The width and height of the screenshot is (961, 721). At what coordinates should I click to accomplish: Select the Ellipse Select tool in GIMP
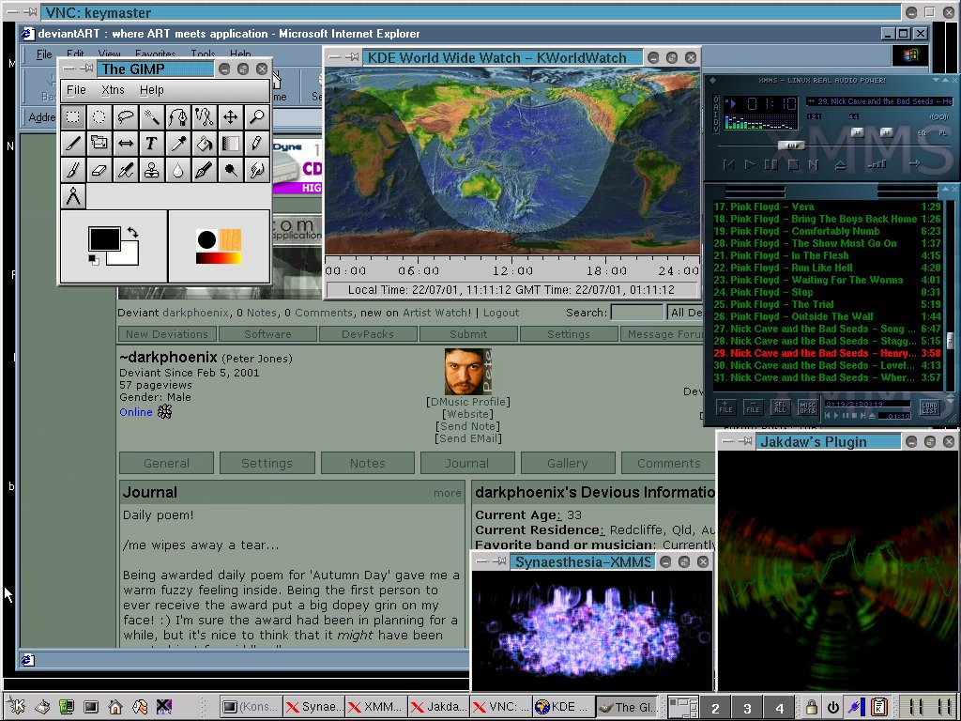pos(99,116)
